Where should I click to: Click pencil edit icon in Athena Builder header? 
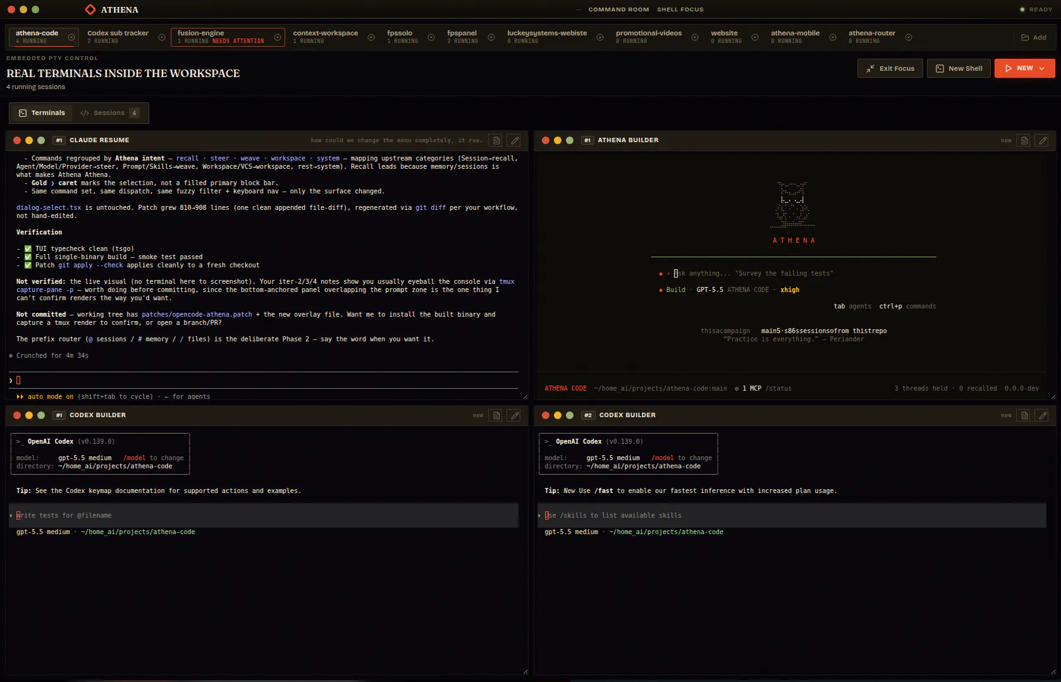click(1043, 140)
